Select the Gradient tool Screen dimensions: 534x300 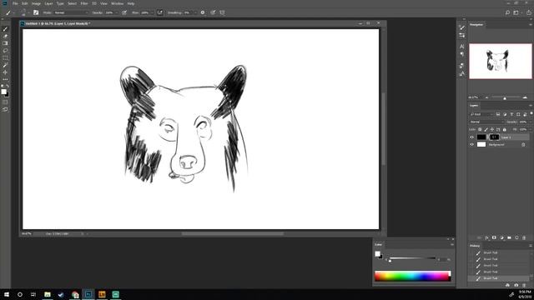point(5,43)
